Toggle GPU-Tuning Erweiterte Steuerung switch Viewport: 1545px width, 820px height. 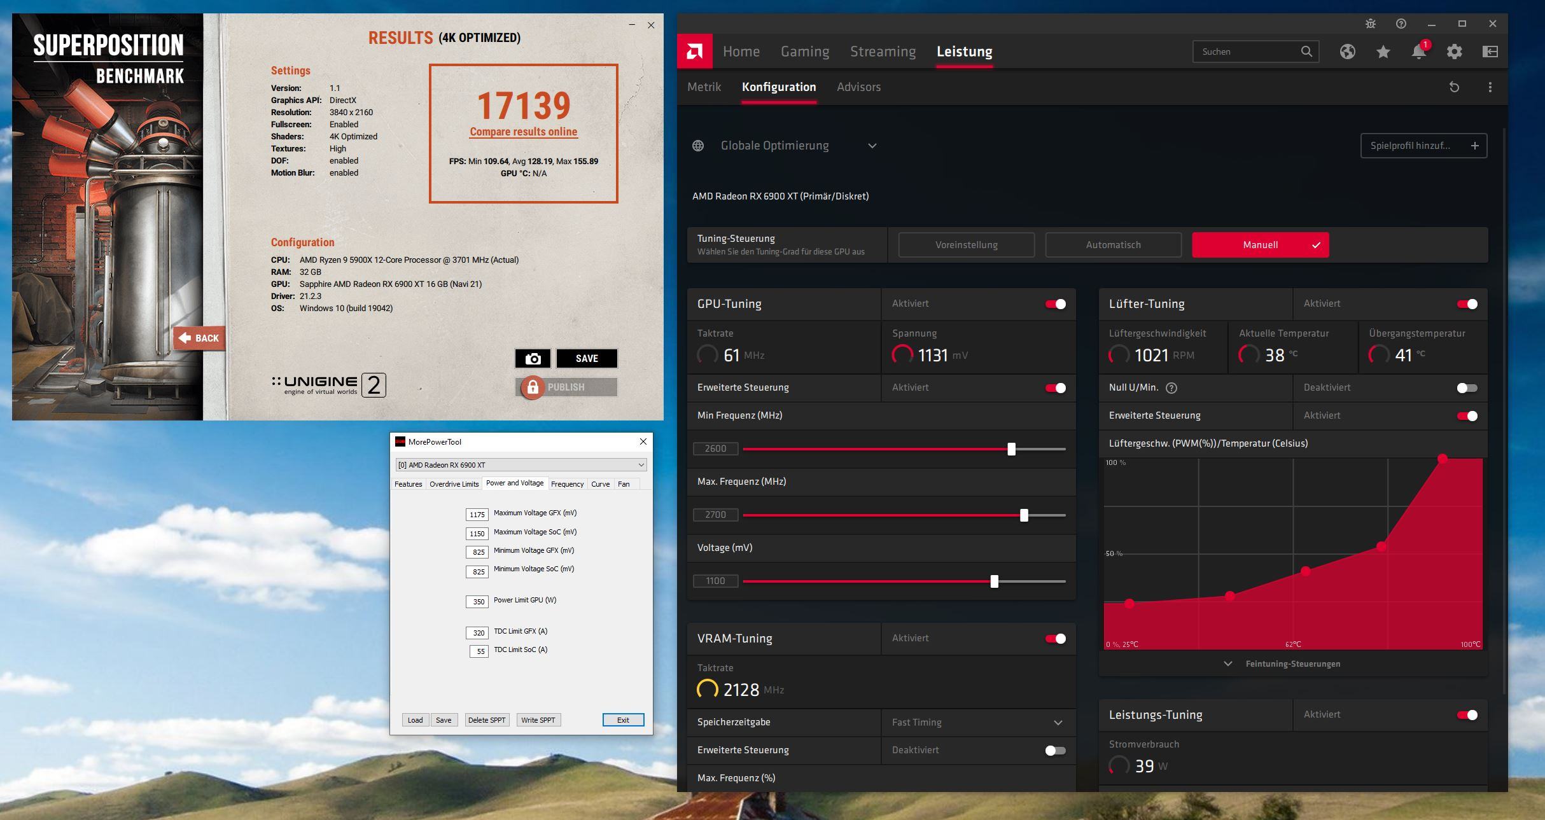click(1056, 388)
